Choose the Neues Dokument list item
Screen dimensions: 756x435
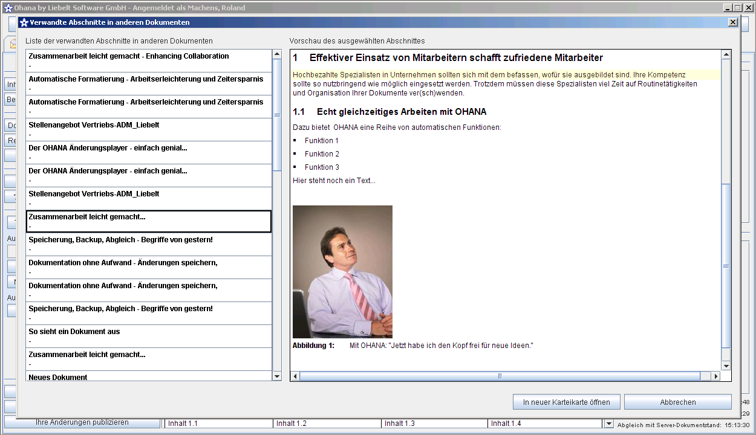(149, 376)
